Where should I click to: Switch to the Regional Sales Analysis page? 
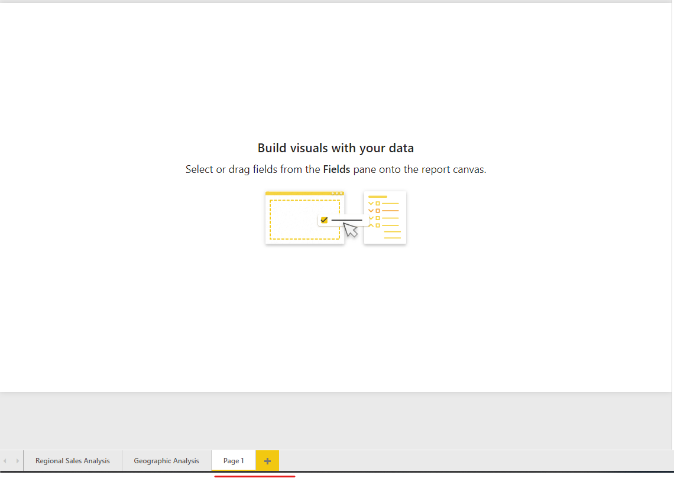72,460
